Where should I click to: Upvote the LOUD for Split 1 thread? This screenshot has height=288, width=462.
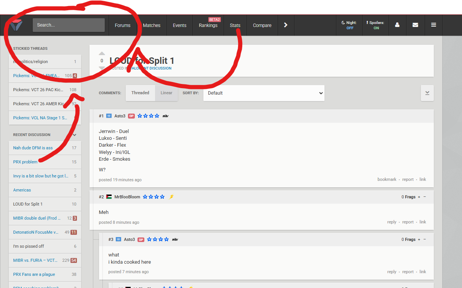102,54
